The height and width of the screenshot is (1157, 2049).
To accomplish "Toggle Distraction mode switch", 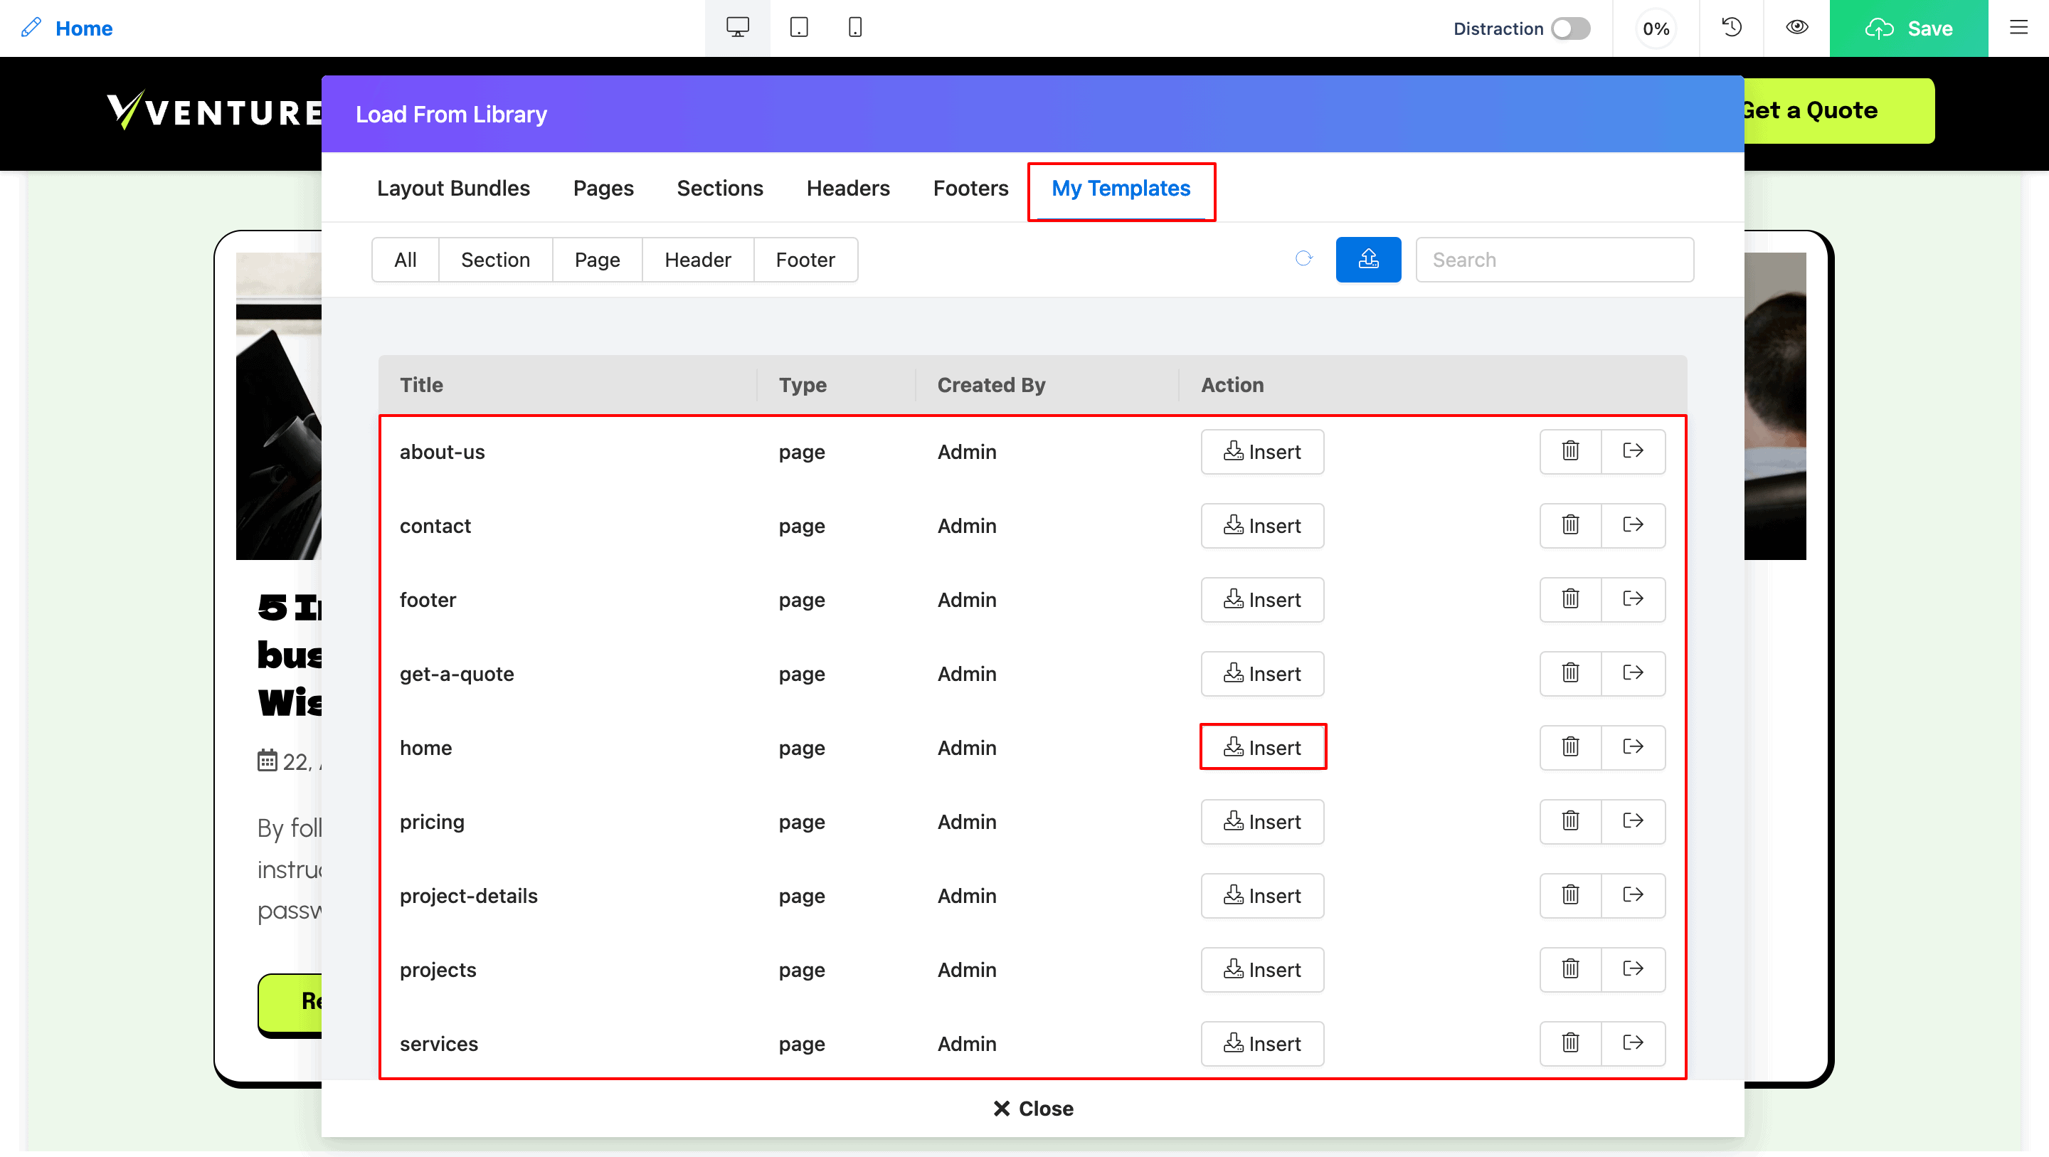I will (x=1570, y=28).
